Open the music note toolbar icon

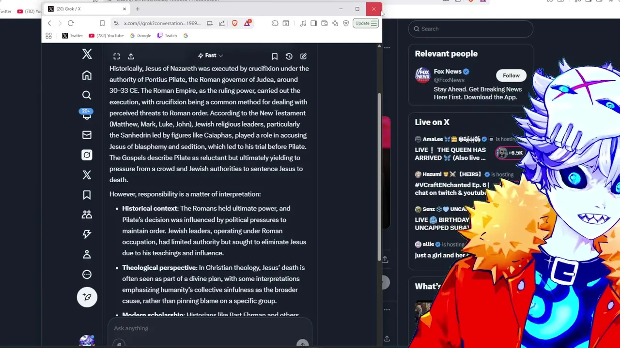[x=303, y=23]
